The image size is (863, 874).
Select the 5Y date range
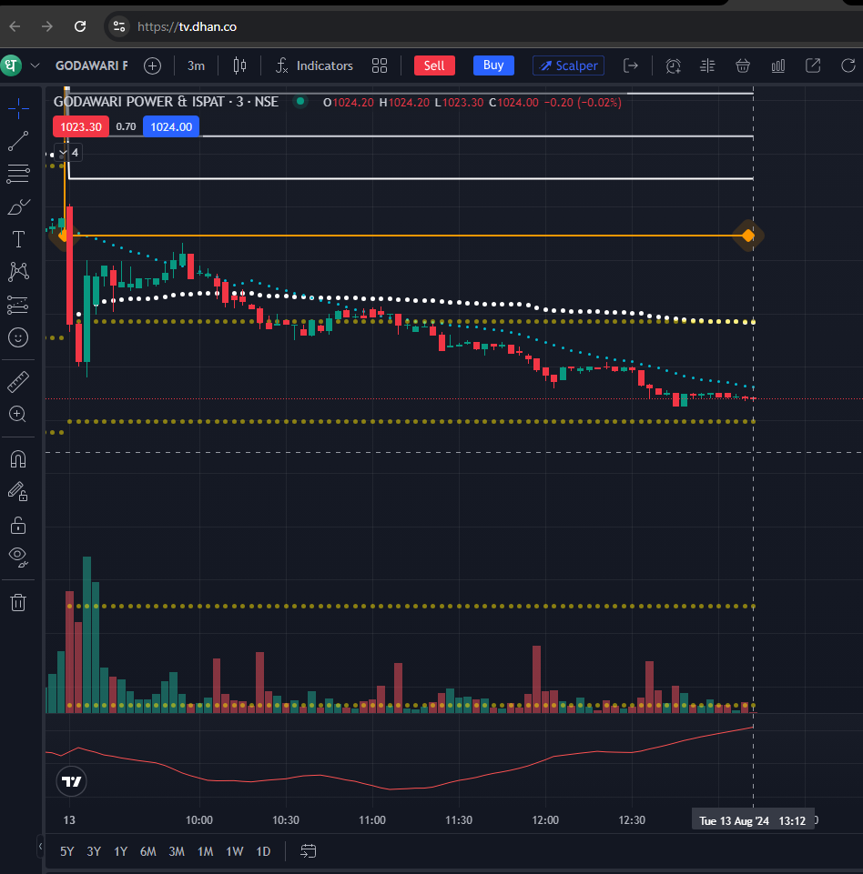pyautogui.click(x=67, y=851)
